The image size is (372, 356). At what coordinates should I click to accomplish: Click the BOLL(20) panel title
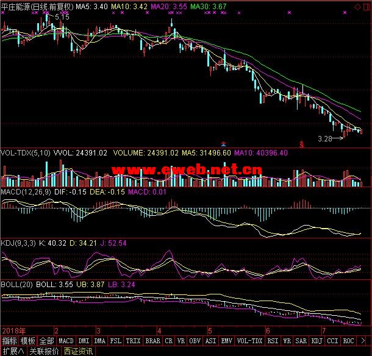point(16,284)
